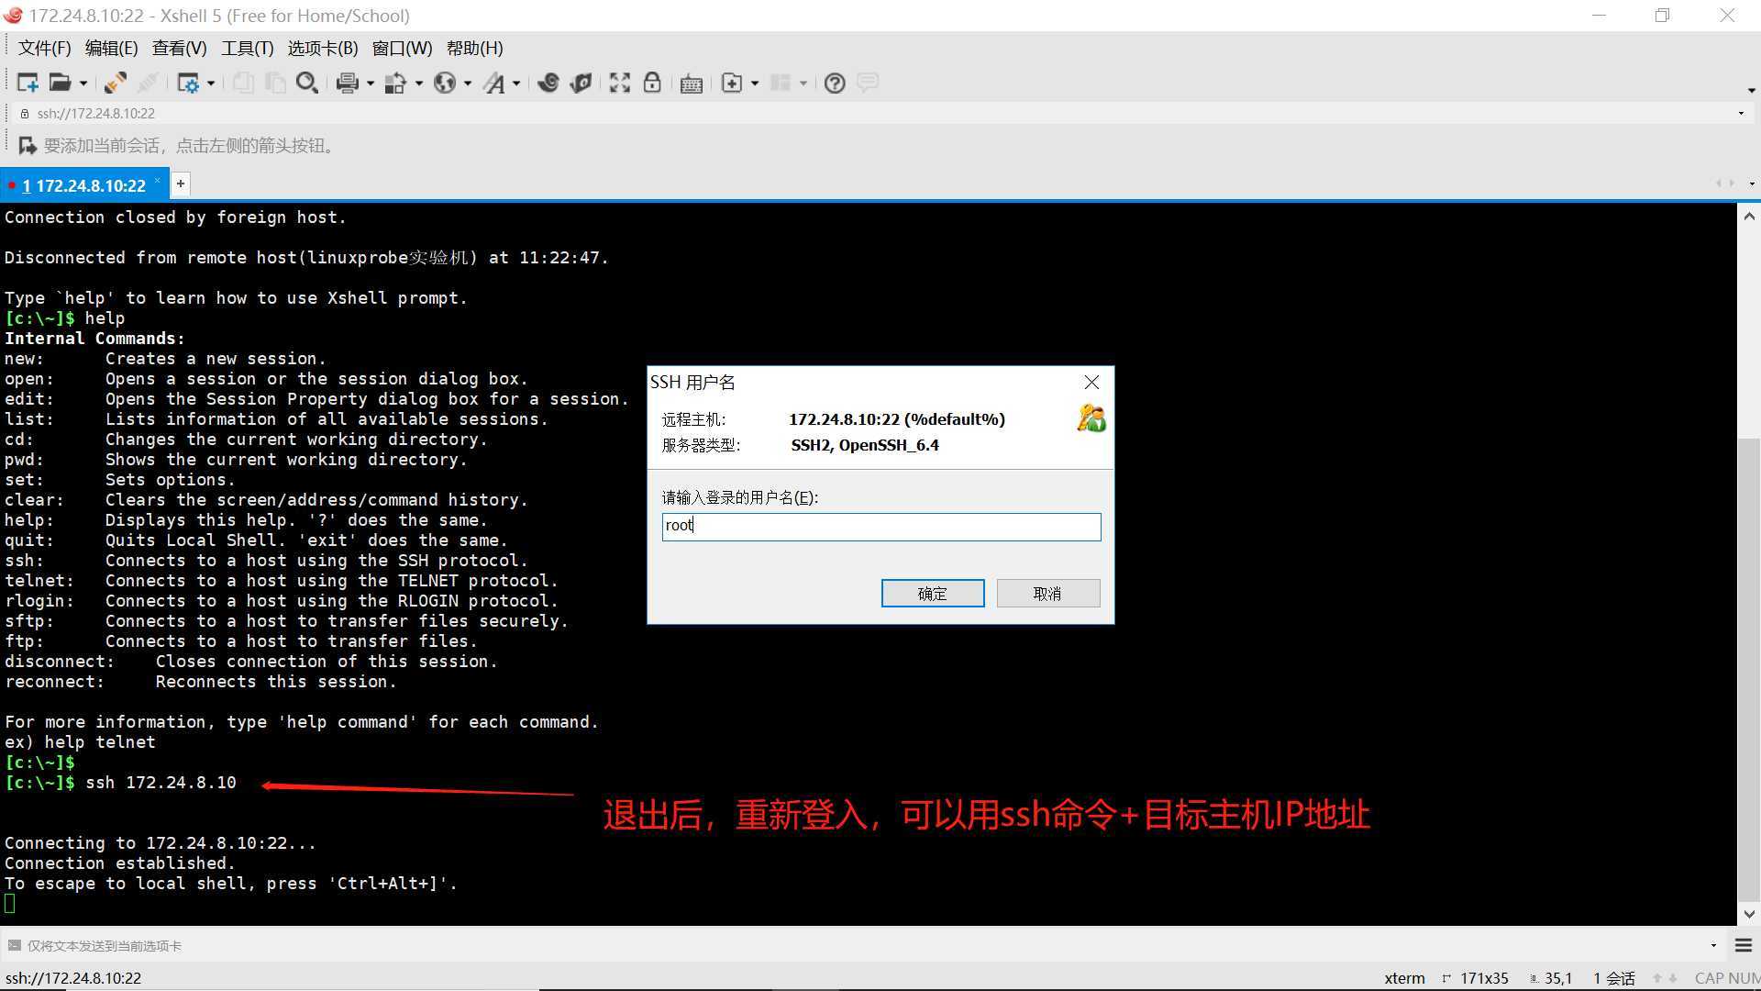Expand dropdown beside plus document icon
Viewport: 1761px width, 991px height.
(x=755, y=84)
